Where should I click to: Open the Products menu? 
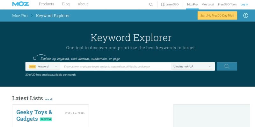(47, 4)
